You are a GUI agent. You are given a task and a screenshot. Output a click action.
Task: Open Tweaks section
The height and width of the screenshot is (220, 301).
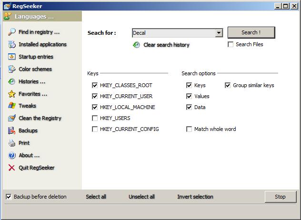pyautogui.click(x=27, y=106)
